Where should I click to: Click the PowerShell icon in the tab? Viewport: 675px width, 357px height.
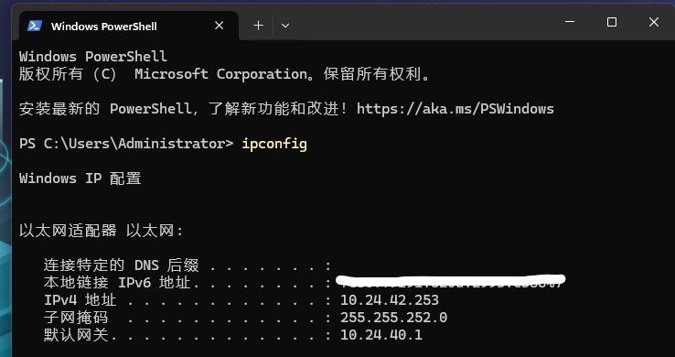point(35,26)
